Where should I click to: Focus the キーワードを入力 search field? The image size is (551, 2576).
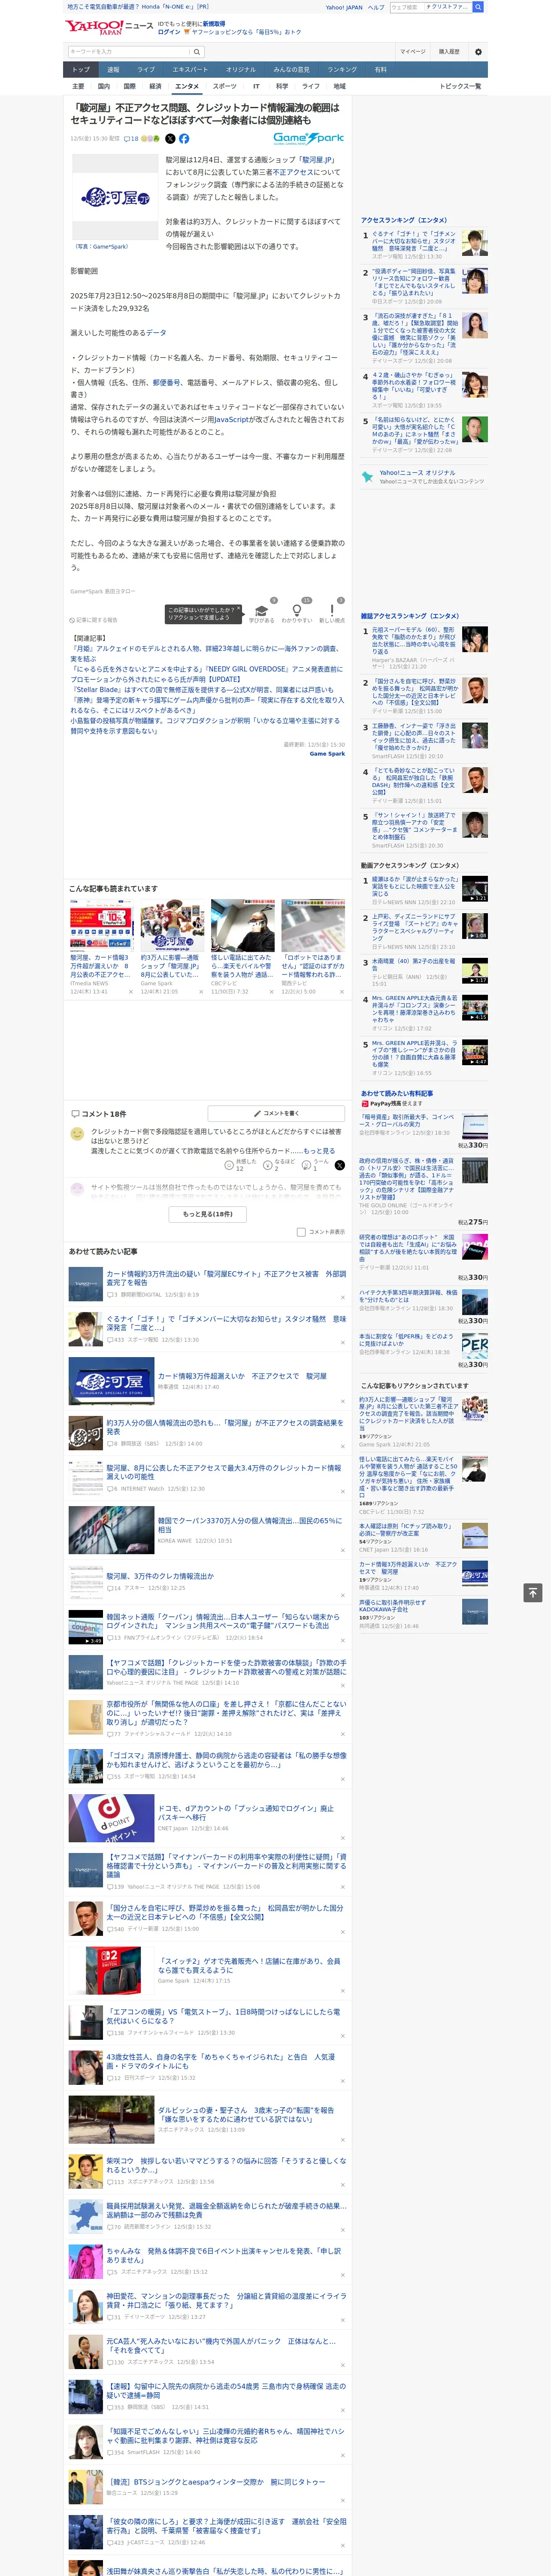pyautogui.click(x=129, y=52)
